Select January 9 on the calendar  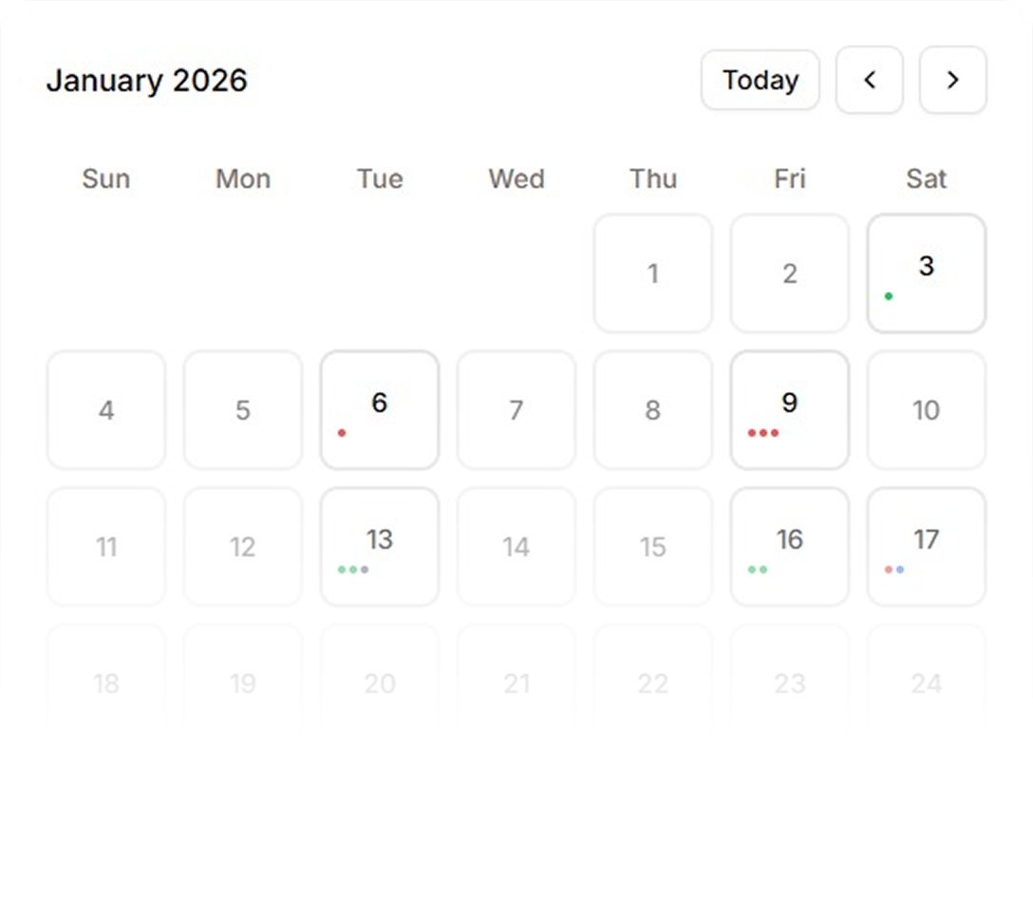[x=789, y=410]
